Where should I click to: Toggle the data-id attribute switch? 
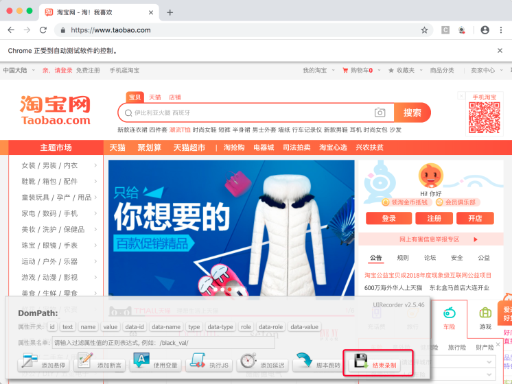click(135, 327)
